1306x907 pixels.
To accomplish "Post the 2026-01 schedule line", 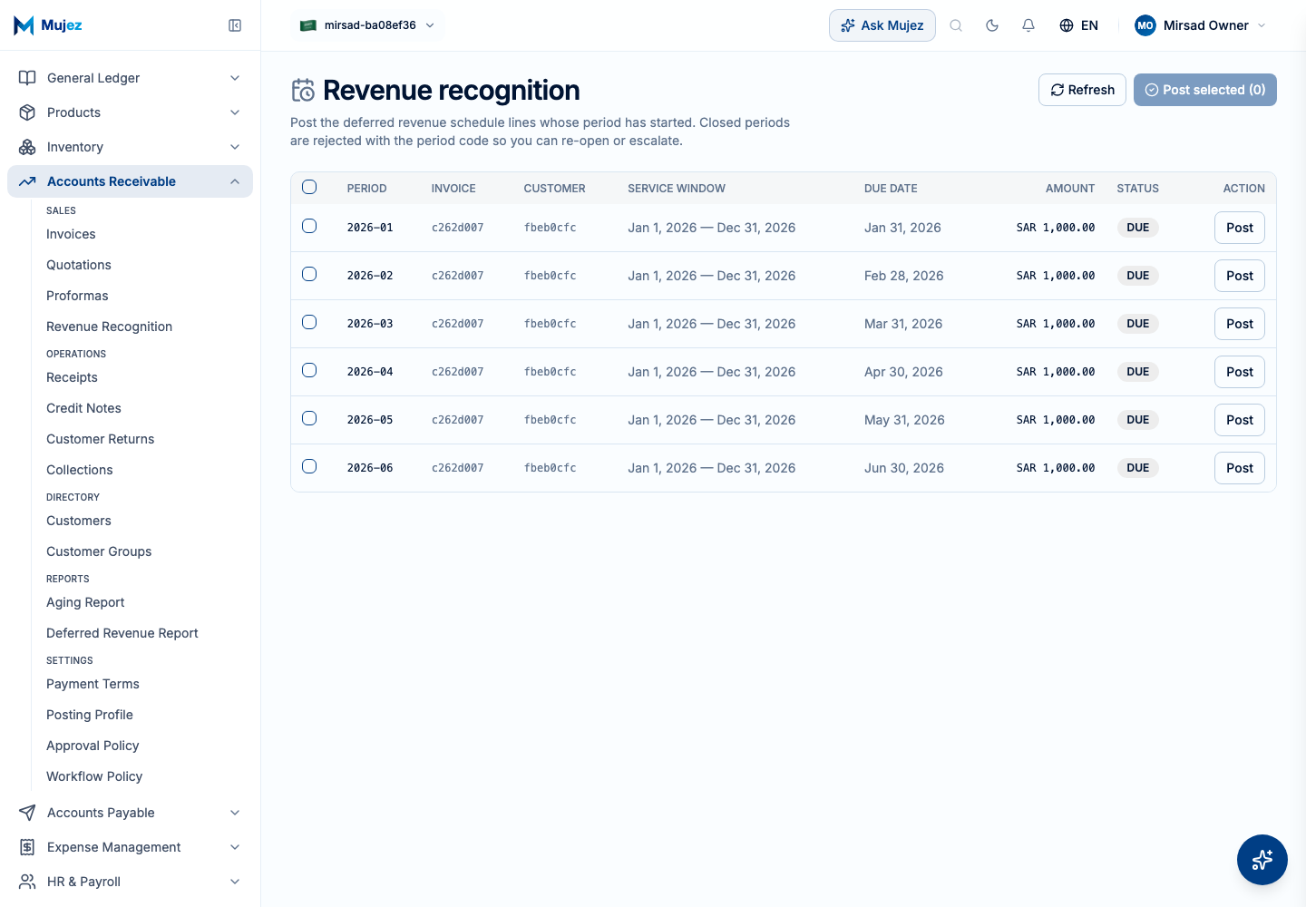I will 1239,228.
